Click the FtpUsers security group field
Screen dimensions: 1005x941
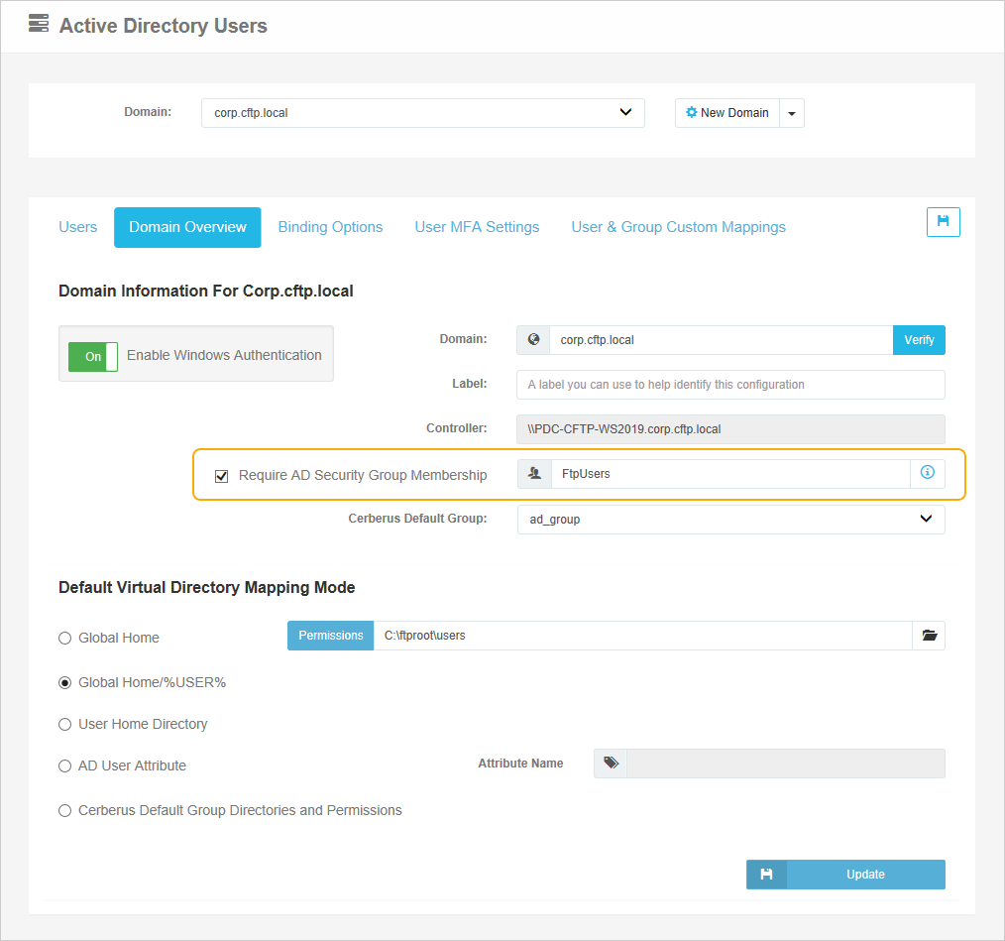click(730, 474)
